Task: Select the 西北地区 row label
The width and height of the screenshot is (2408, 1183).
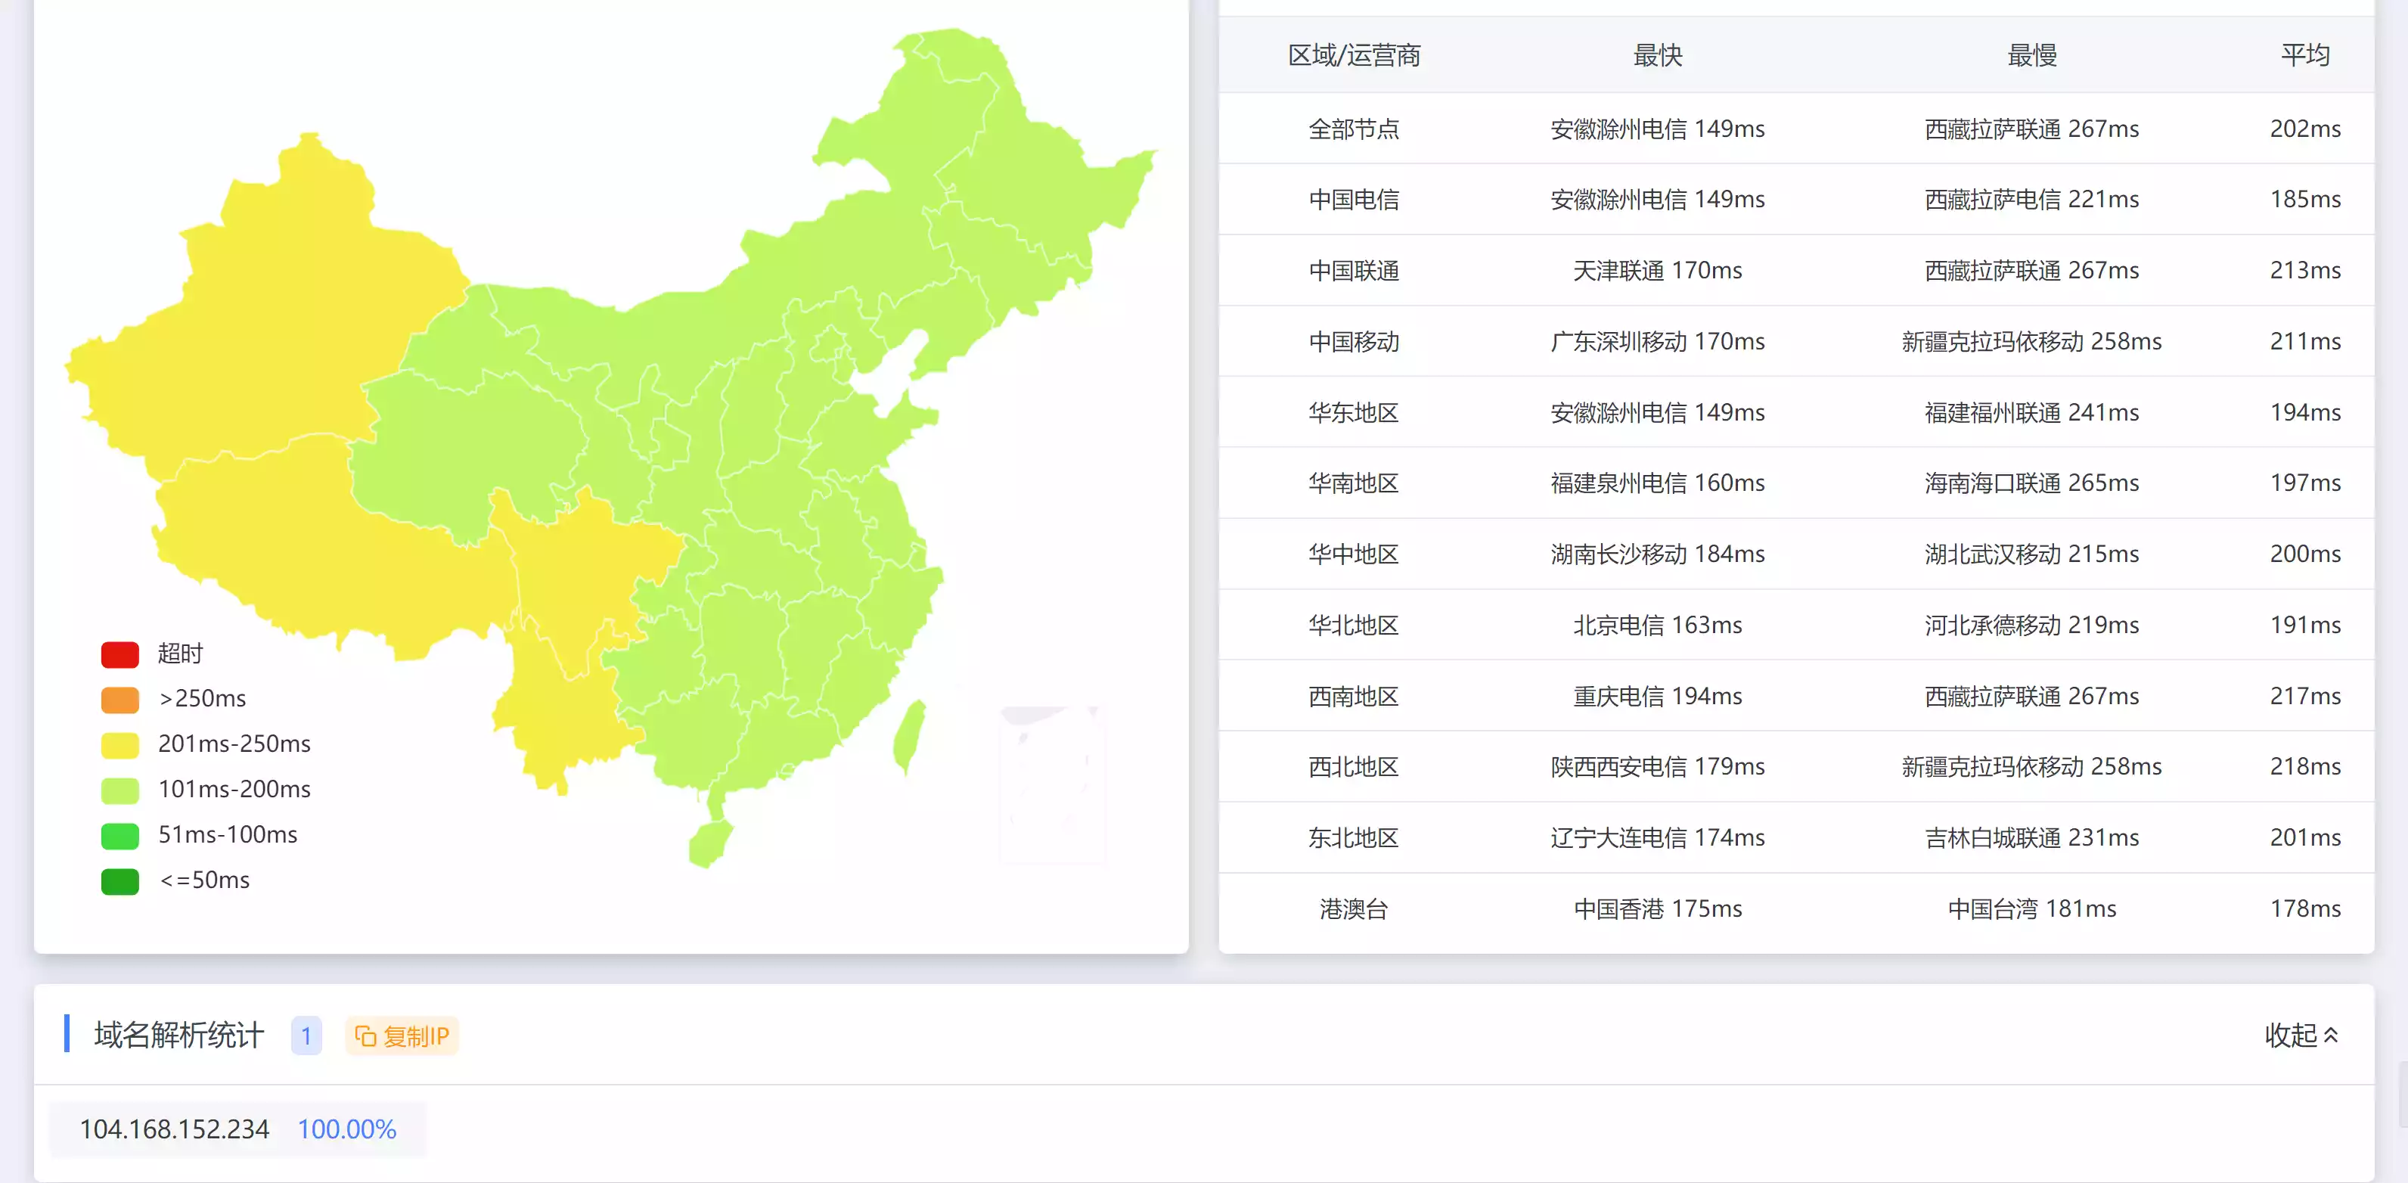Action: [x=1354, y=767]
